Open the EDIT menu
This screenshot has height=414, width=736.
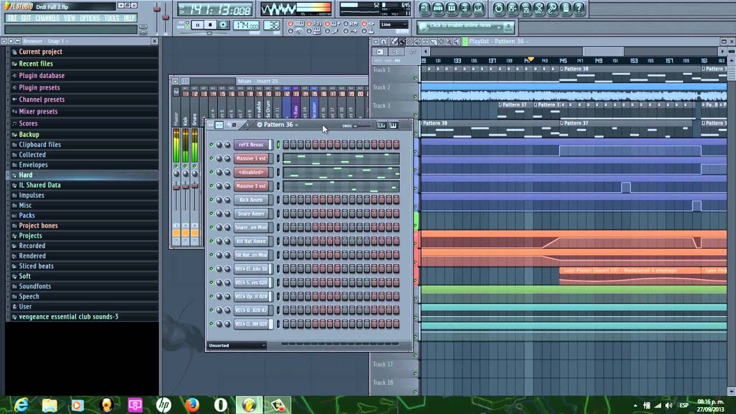[26, 18]
